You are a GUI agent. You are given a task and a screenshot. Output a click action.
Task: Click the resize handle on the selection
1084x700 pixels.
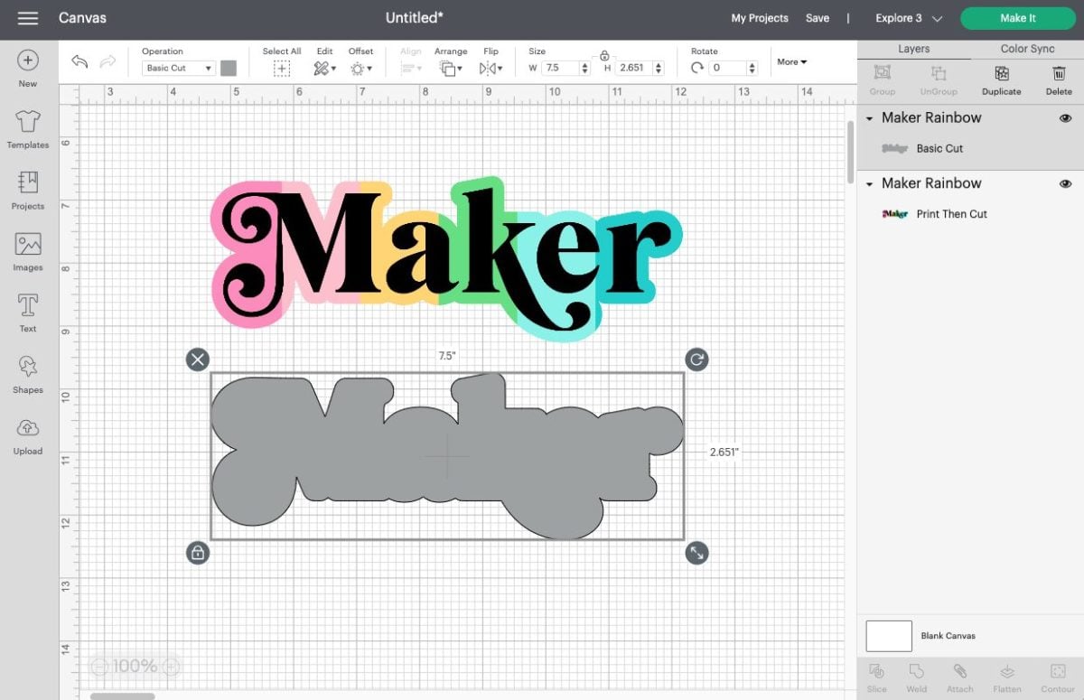coord(696,553)
